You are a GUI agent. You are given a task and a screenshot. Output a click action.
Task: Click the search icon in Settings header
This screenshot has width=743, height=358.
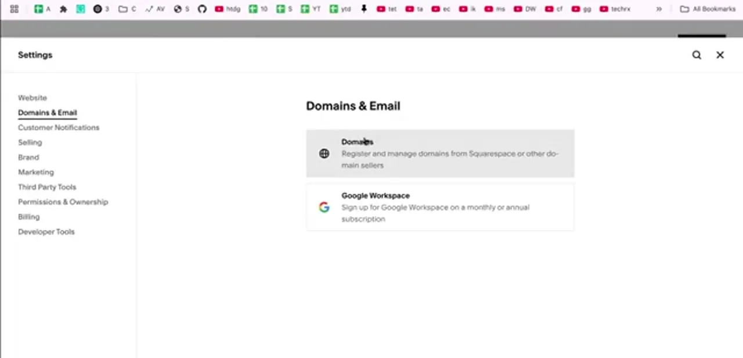[x=697, y=55]
